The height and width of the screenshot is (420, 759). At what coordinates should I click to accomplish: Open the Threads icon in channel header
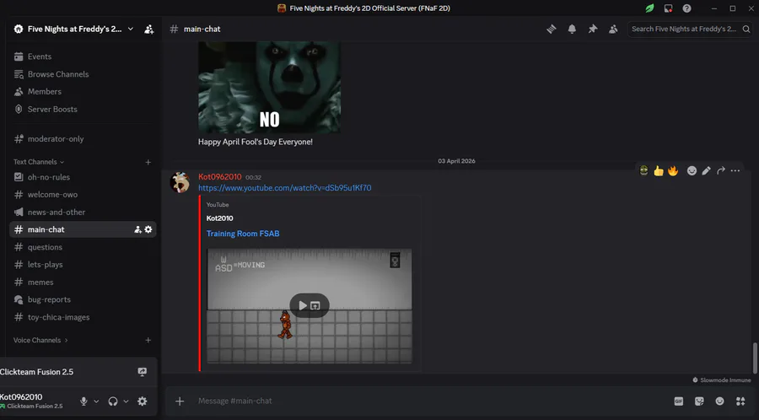point(552,29)
